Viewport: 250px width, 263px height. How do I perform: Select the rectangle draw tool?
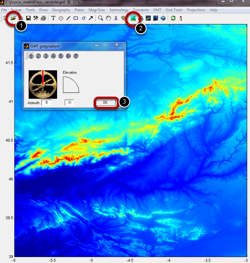click(x=76, y=18)
